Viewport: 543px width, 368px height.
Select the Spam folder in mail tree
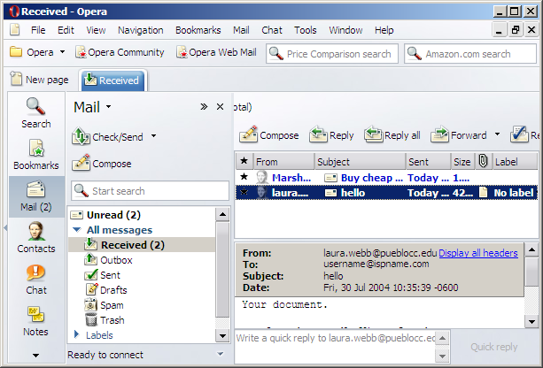coord(112,305)
